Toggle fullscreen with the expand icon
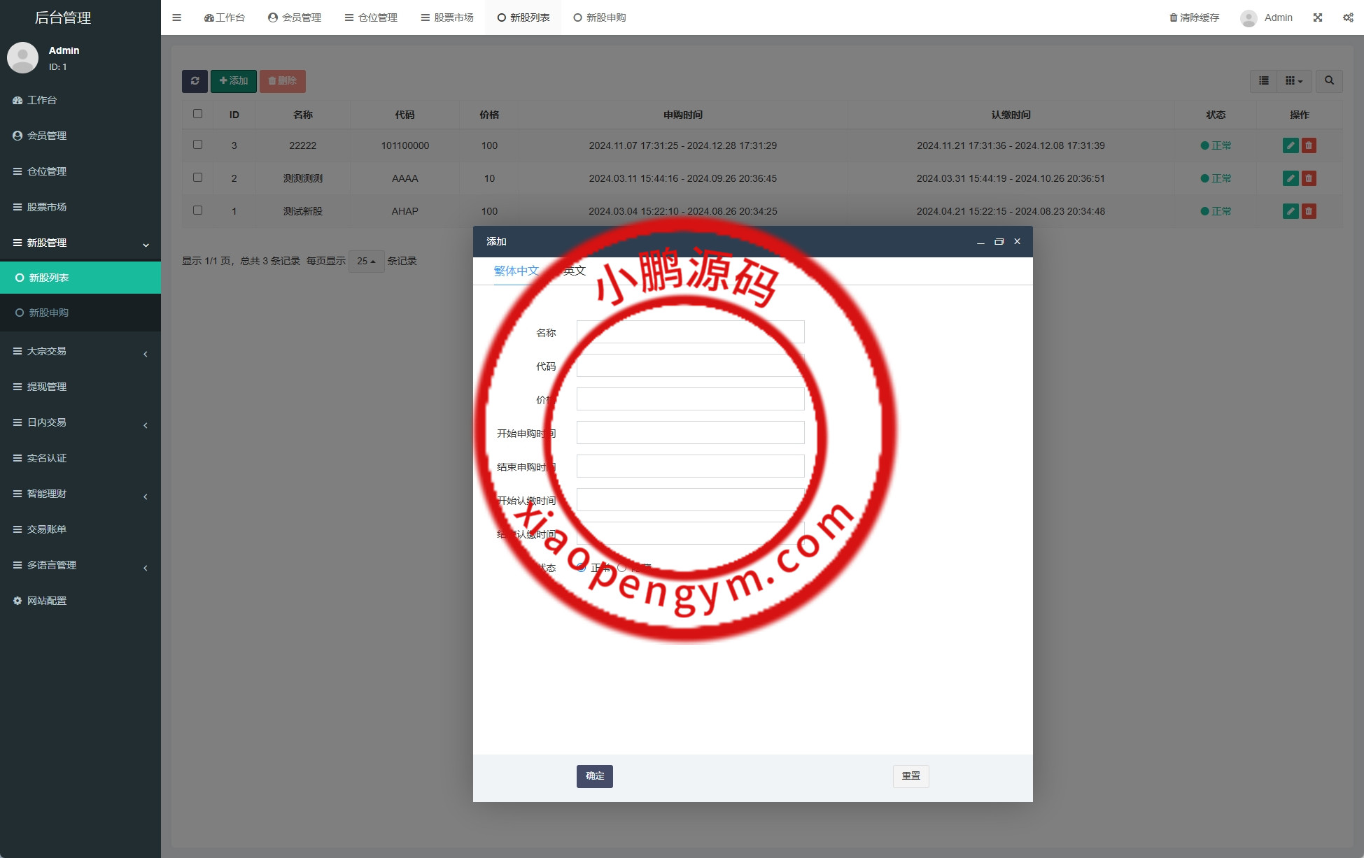1364x858 pixels. (x=1318, y=17)
